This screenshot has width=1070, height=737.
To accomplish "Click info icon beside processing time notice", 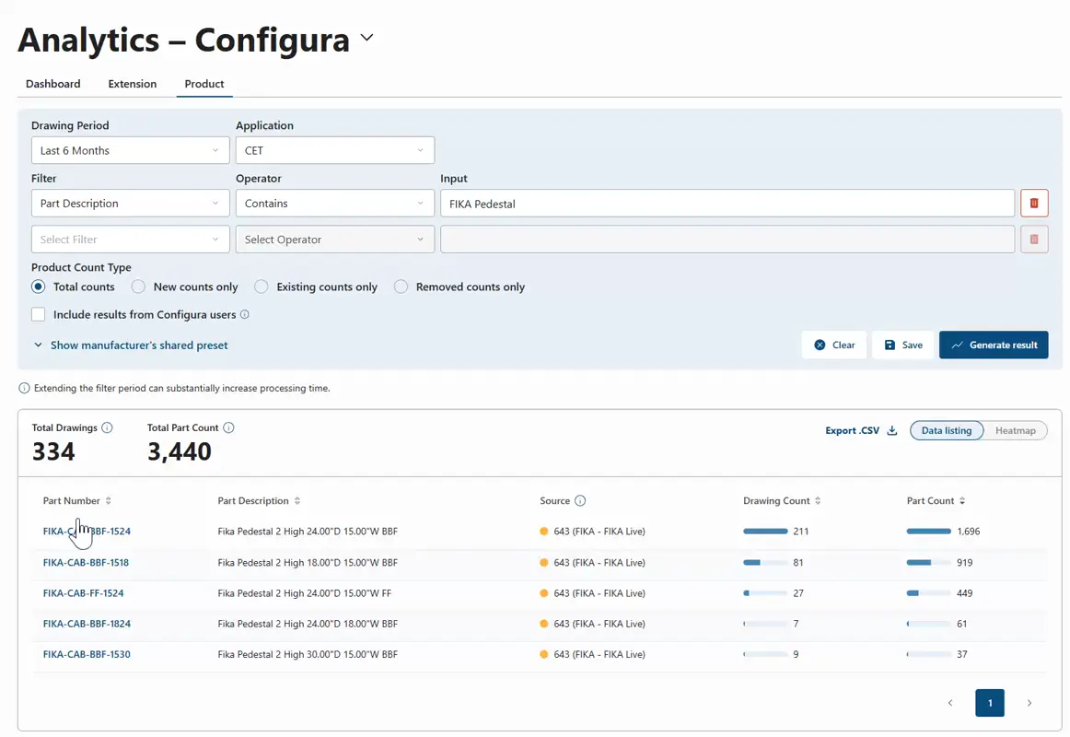I will 24,388.
